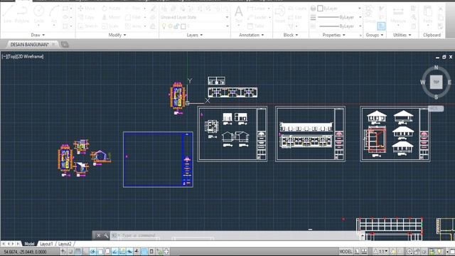The width and height of the screenshot is (455, 256).
Task: Expand the Block panel
Action: pyautogui.click(x=291, y=35)
